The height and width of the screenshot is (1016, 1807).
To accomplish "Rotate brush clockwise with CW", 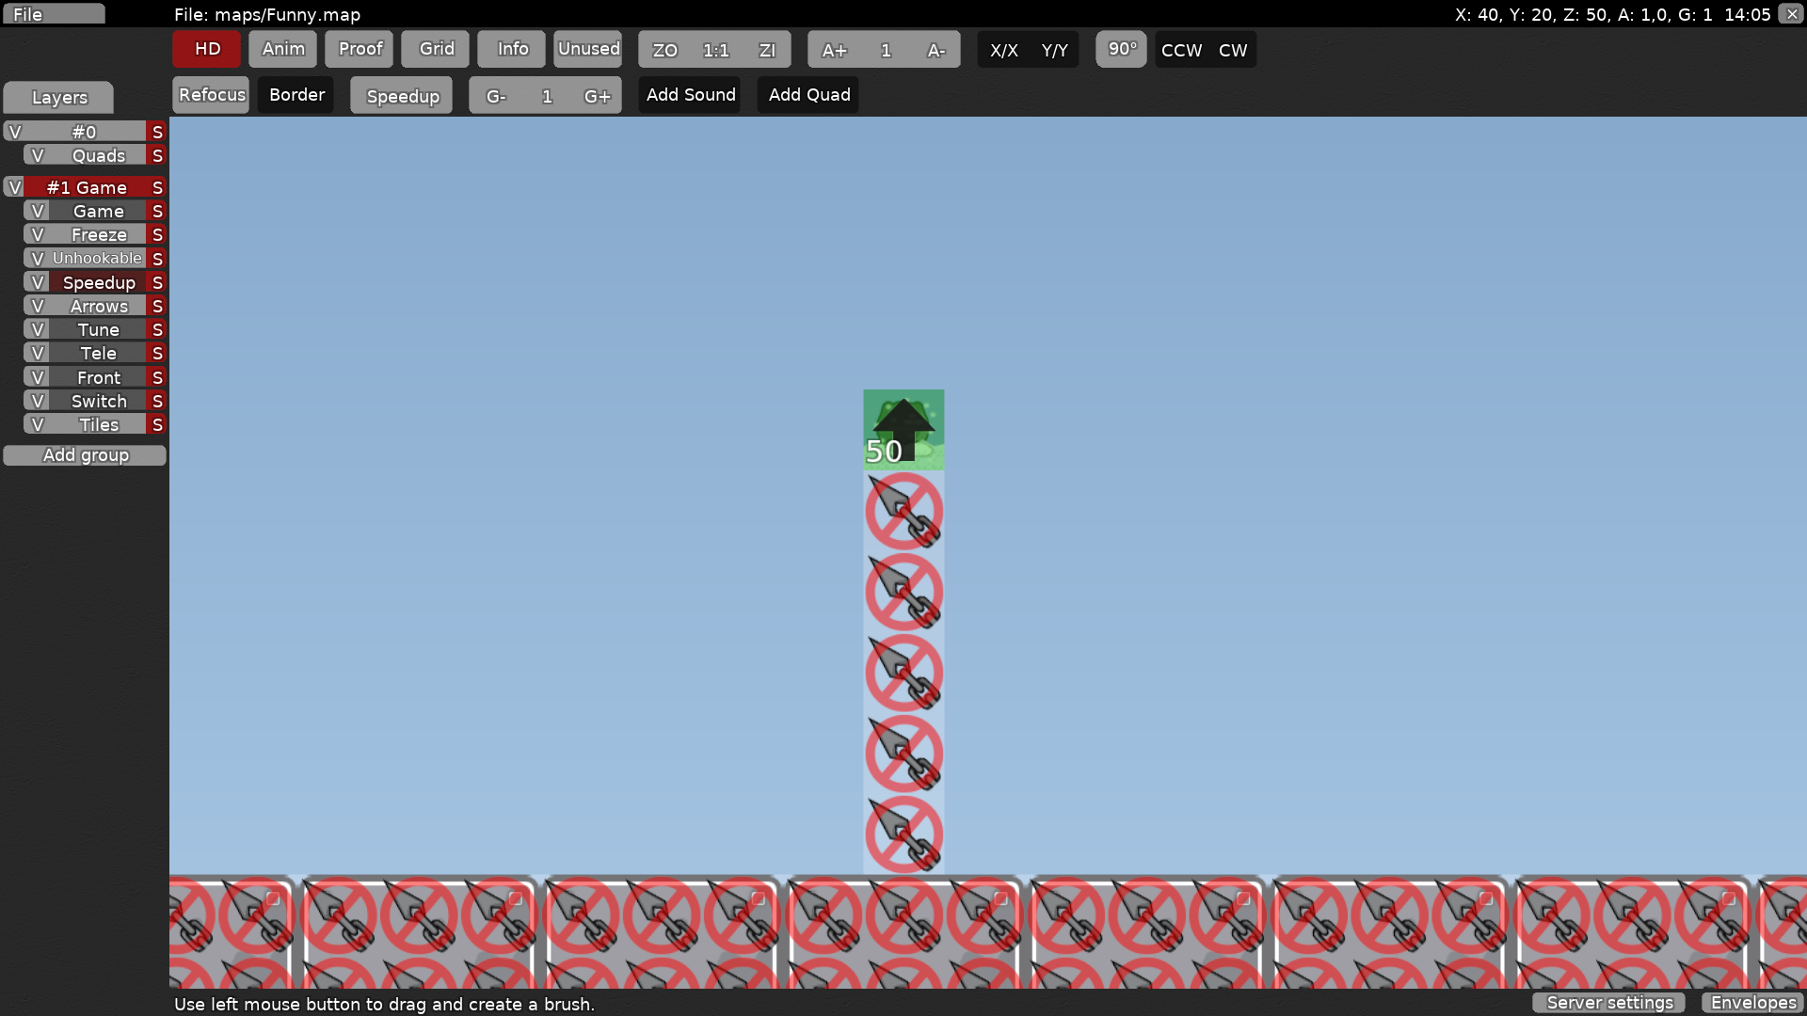I will pyautogui.click(x=1233, y=50).
